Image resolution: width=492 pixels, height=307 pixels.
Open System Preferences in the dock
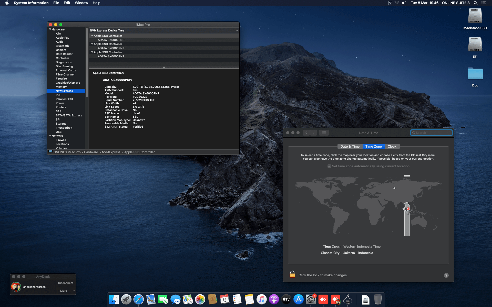pyautogui.click(x=311, y=299)
